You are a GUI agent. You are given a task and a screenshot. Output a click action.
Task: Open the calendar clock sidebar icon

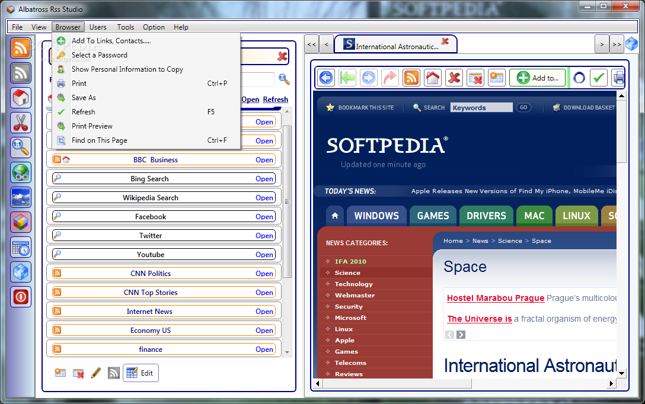[x=21, y=247]
